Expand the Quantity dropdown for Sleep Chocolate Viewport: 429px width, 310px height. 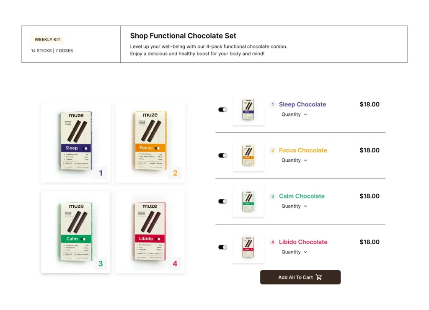click(x=294, y=115)
